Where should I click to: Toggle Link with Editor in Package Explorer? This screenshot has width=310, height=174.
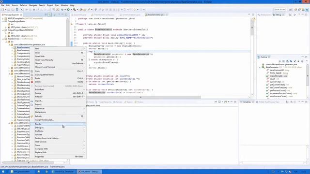point(49,15)
